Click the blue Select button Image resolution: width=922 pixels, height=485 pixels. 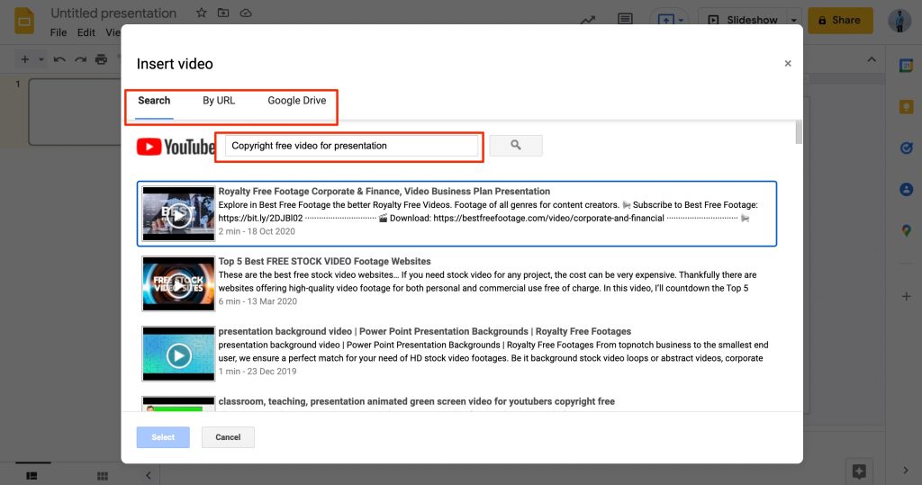163,436
